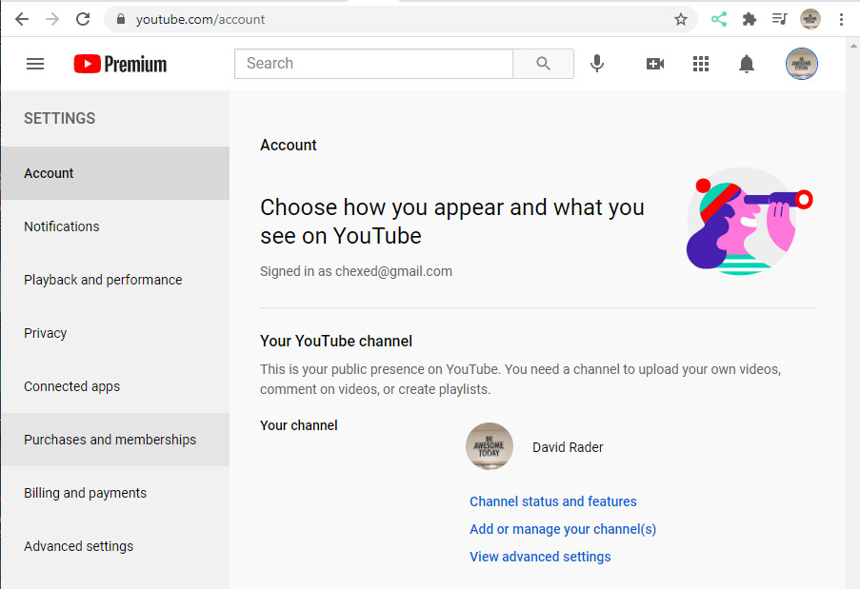Open Billing and payments settings
This screenshot has height=589, width=860.
pos(115,493)
